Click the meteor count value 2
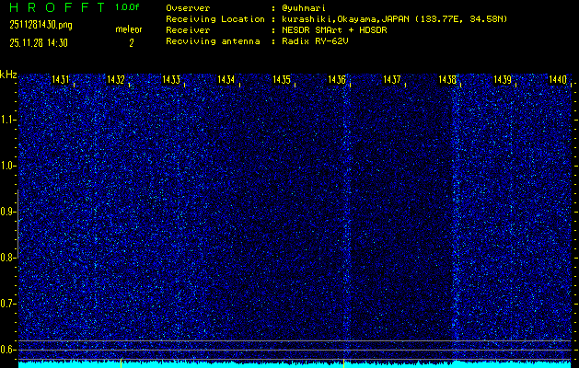Screen dimensions: 579x368 point(131,43)
